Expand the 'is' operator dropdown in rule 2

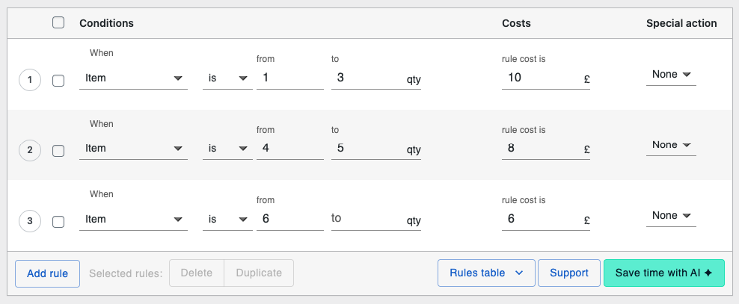(x=227, y=149)
